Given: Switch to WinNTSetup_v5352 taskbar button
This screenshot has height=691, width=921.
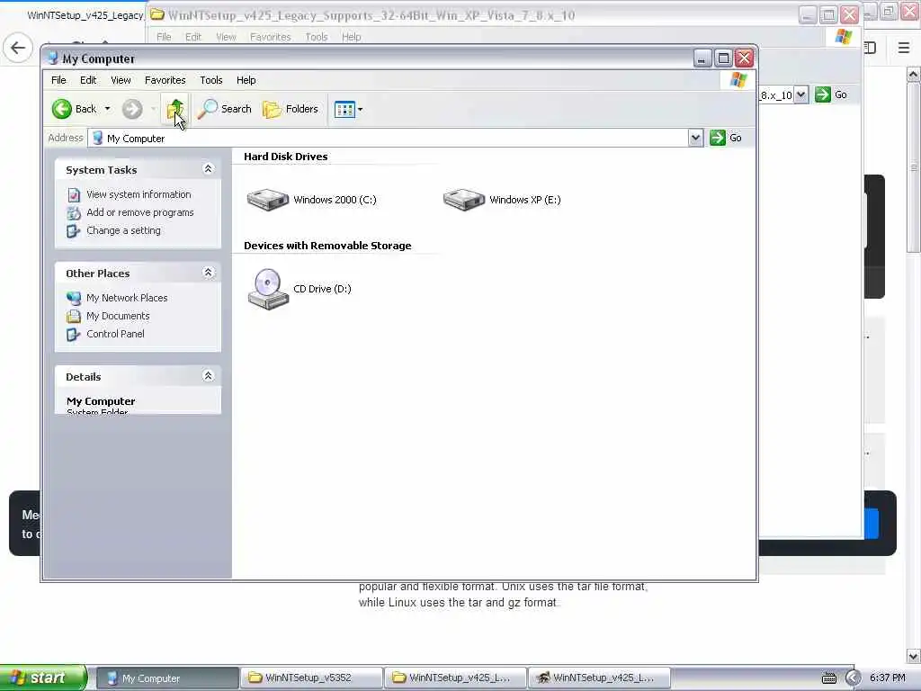Looking at the screenshot, I should click(x=312, y=678).
